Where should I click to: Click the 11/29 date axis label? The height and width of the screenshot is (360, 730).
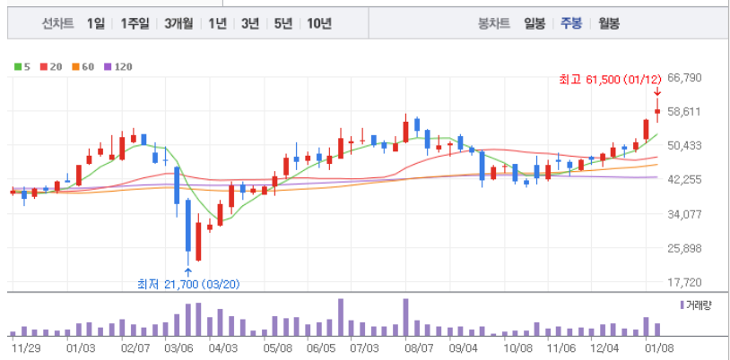26,347
